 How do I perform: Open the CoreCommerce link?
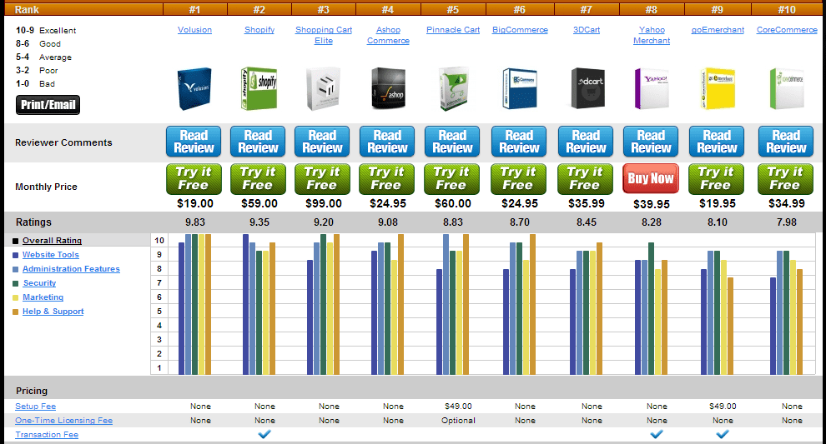click(x=787, y=30)
